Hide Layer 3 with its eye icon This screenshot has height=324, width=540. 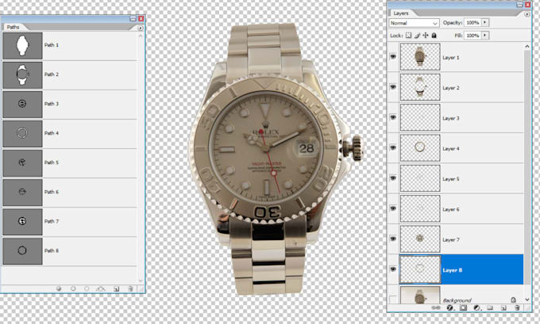point(393,117)
